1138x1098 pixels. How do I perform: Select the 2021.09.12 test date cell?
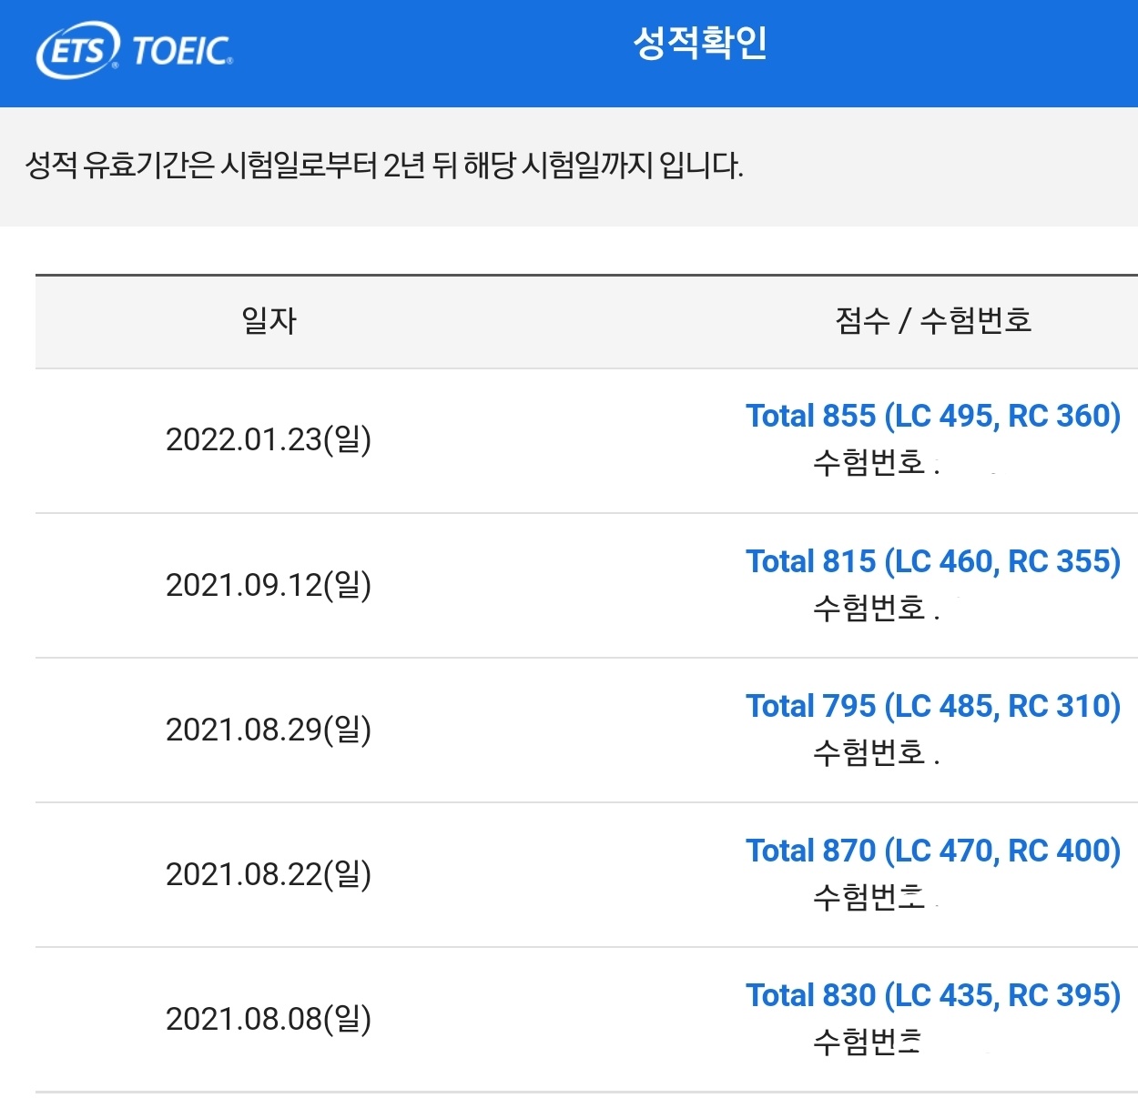(x=269, y=585)
